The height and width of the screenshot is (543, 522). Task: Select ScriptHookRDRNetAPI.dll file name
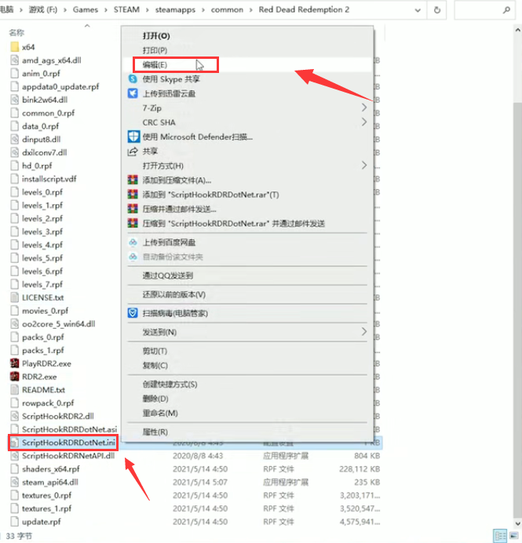[68, 455]
